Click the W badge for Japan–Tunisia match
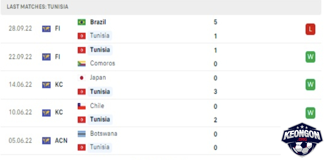This screenshot has height=160, width=326. (x=310, y=85)
